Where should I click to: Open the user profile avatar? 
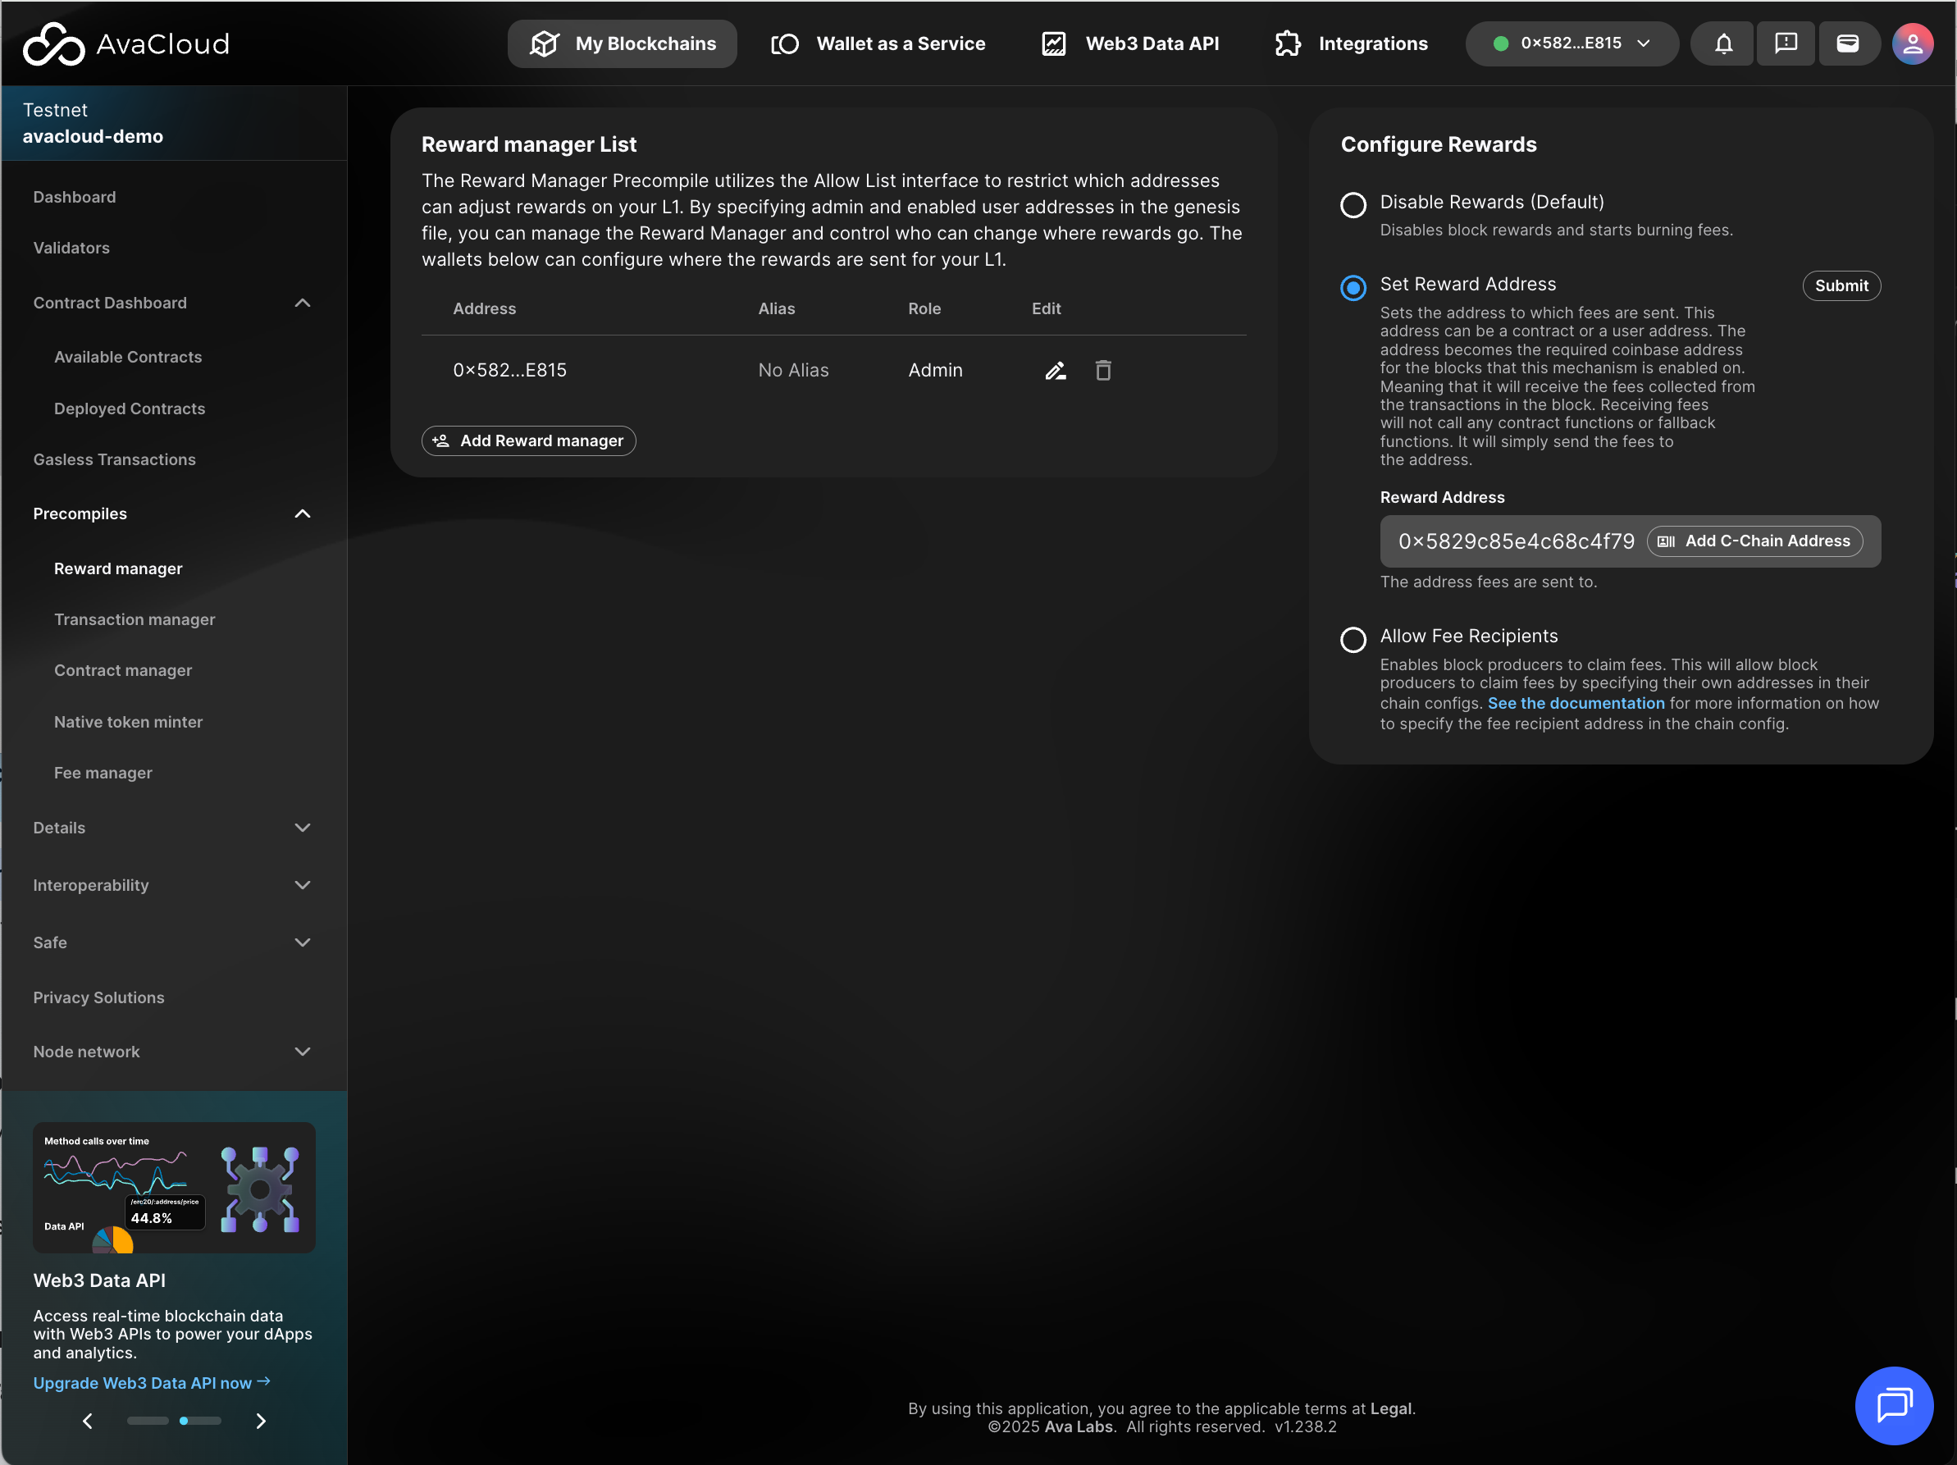click(1912, 43)
